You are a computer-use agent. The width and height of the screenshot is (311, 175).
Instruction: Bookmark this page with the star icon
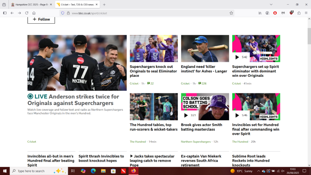(231, 13)
